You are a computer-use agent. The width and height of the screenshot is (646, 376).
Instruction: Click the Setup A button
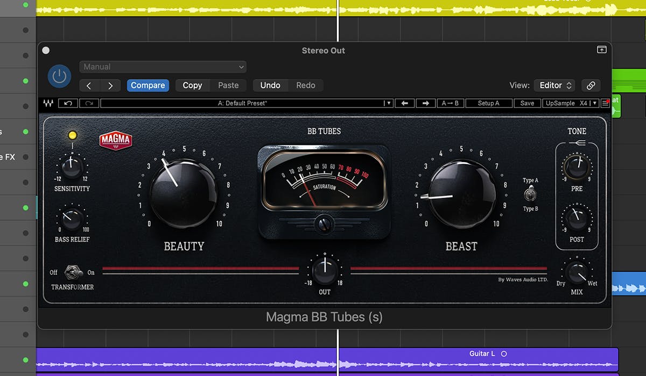click(x=488, y=103)
